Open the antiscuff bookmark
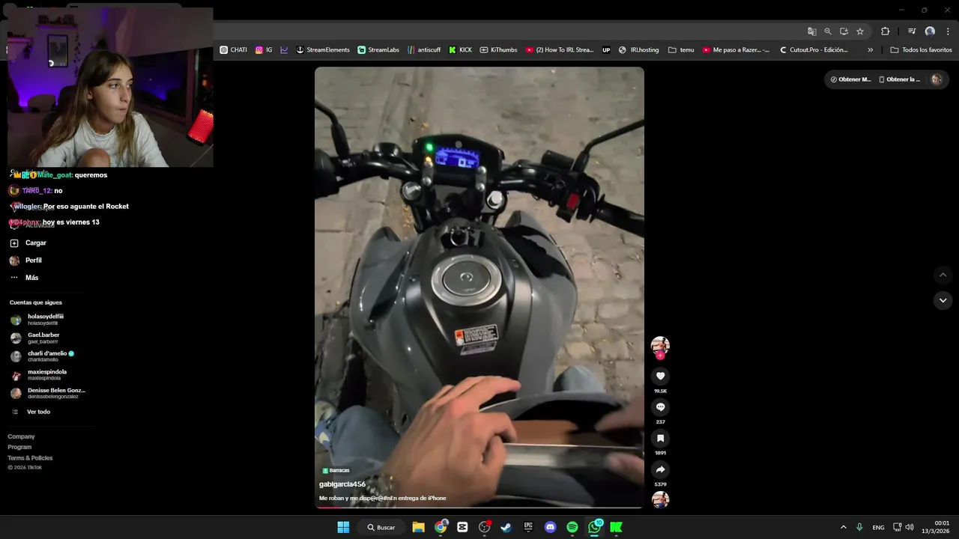The height and width of the screenshot is (539, 959). tap(424, 50)
